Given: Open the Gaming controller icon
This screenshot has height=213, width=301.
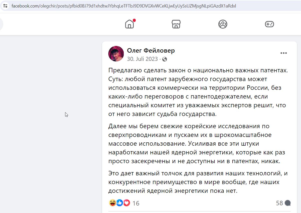Looking at the screenshot, I should pyautogui.click(x=269, y=24).
